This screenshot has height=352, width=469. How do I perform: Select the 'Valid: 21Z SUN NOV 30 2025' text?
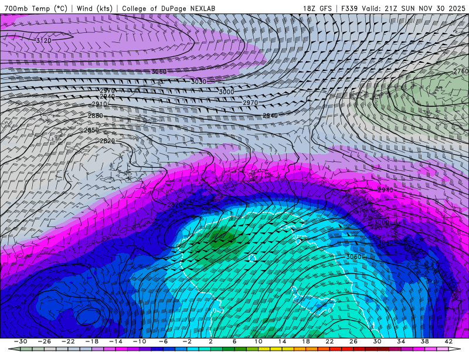click(x=413, y=8)
